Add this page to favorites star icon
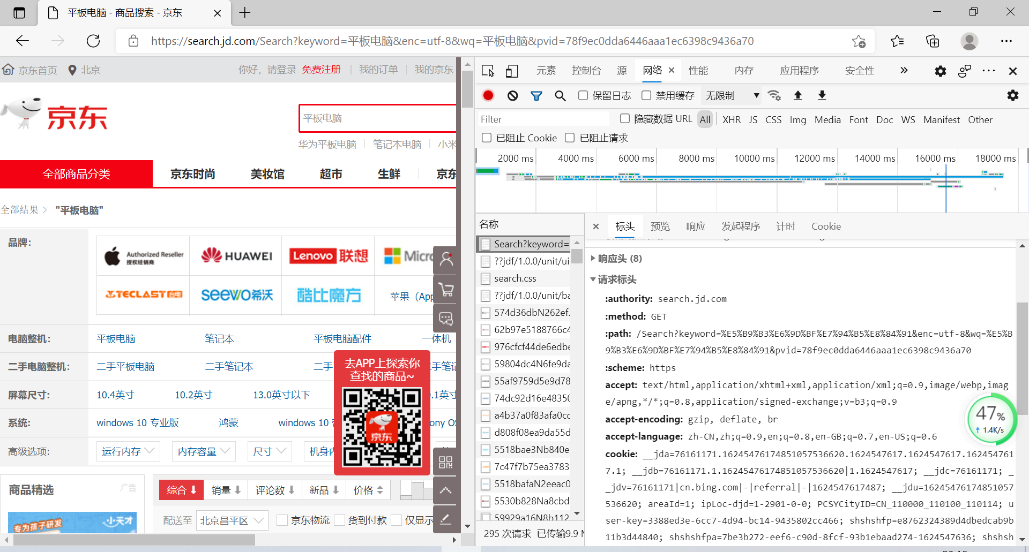The image size is (1029, 552). click(859, 41)
